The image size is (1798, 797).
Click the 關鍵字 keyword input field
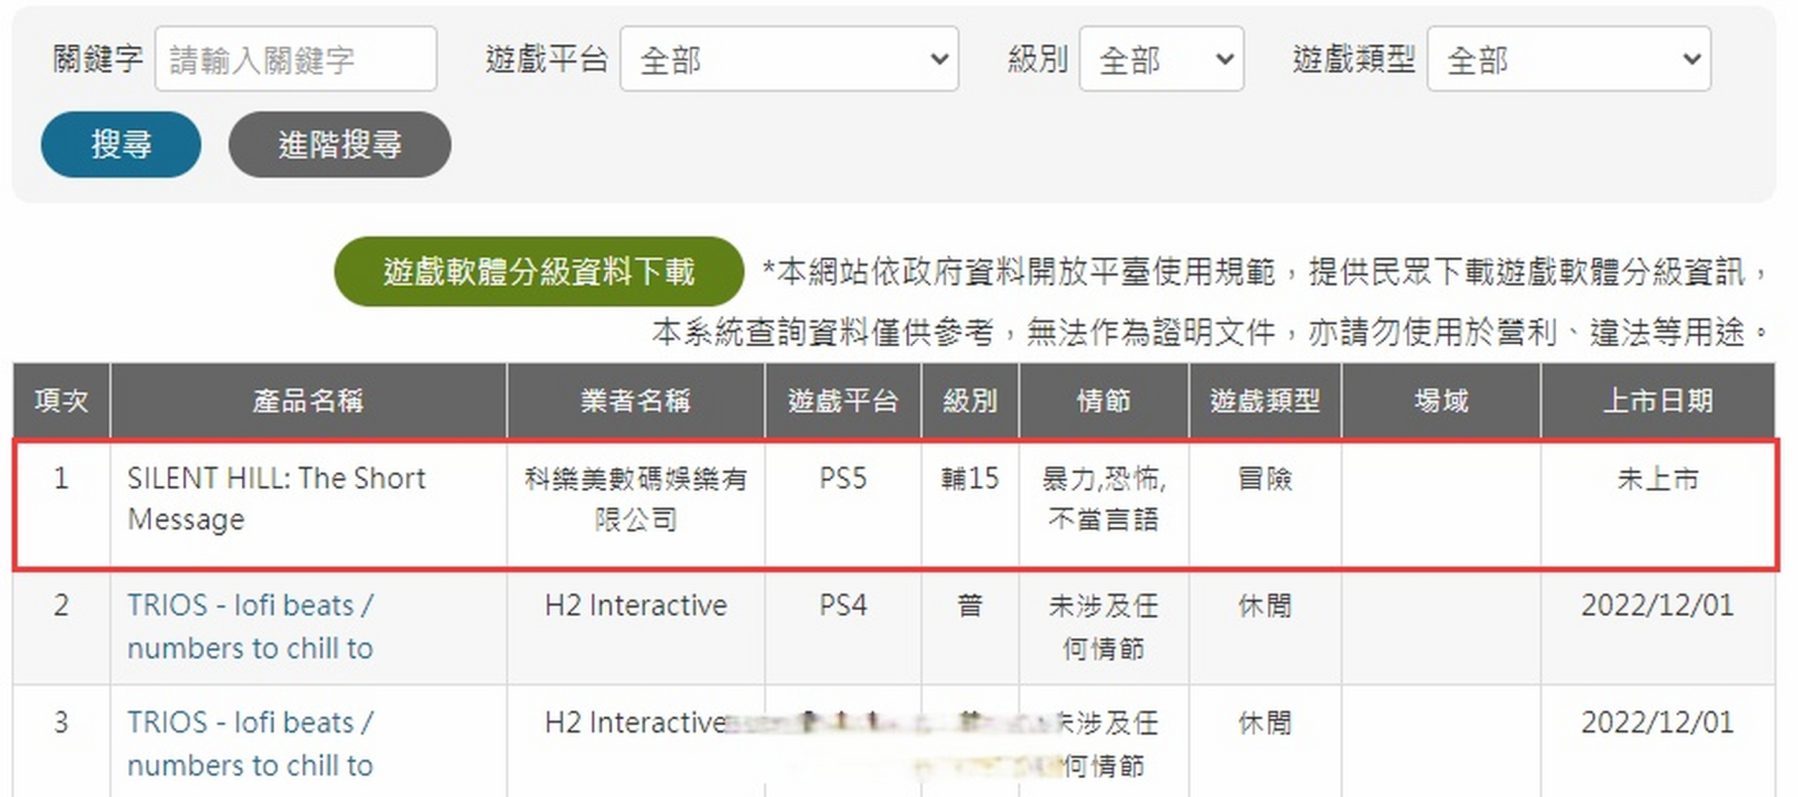coord(296,59)
